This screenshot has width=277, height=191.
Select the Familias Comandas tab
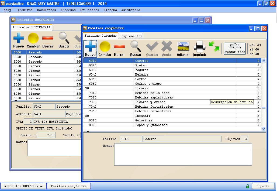pyautogui.click(x=101, y=36)
